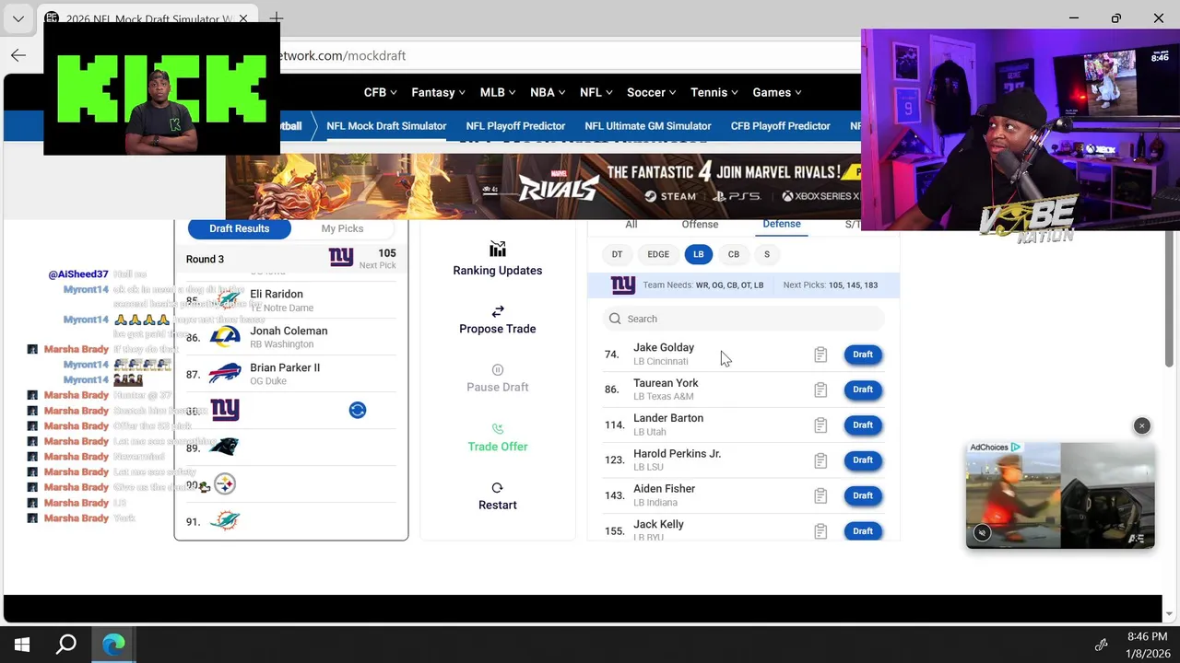Expand the NFL menu dropdown
This screenshot has height=663, width=1180.
597,92
